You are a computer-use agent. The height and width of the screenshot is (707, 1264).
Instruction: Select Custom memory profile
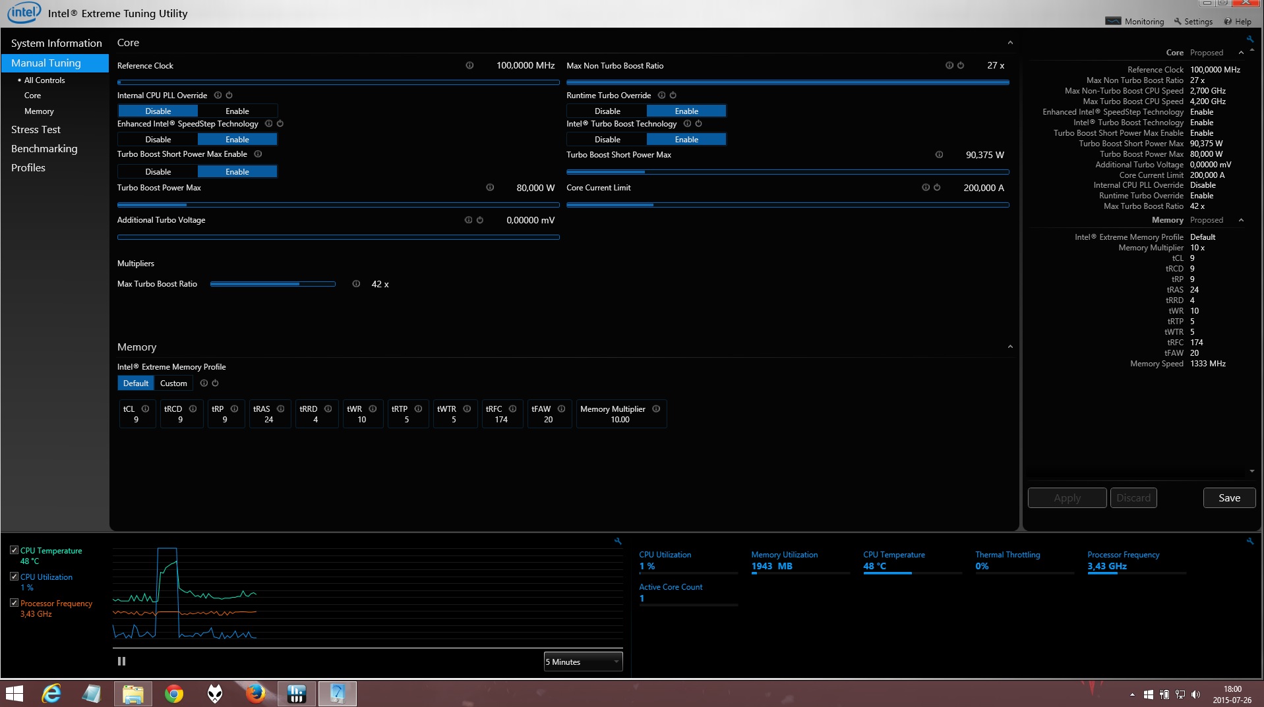tap(173, 383)
